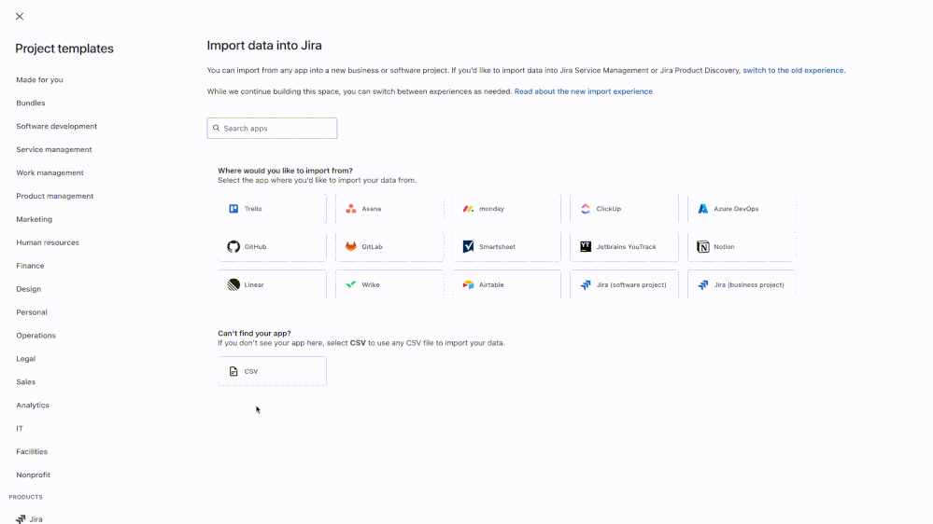Click the monday logo icon
The width and height of the screenshot is (933, 524).
[x=468, y=209]
